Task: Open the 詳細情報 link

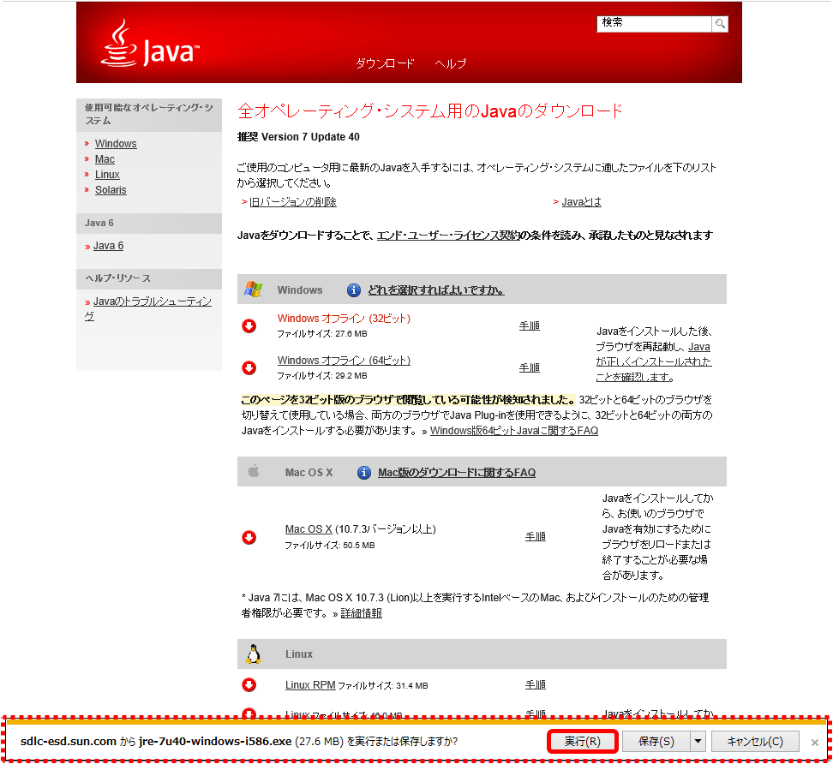Action: [x=362, y=613]
